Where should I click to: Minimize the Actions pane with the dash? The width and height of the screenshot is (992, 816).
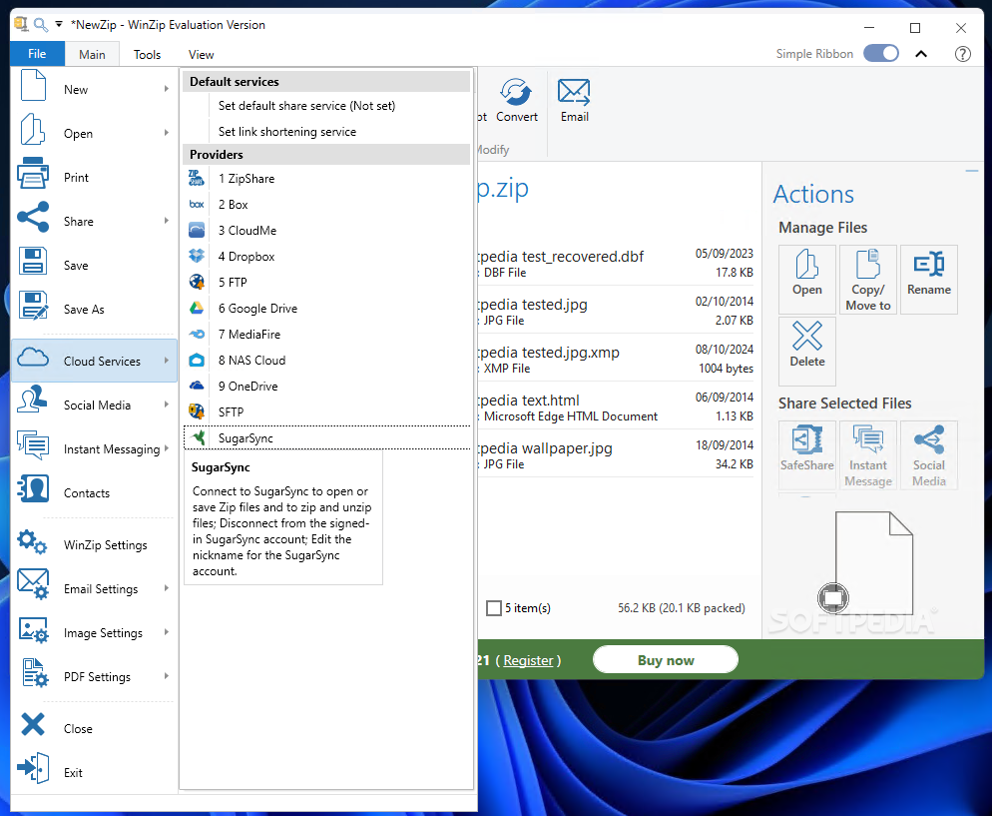(972, 171)
